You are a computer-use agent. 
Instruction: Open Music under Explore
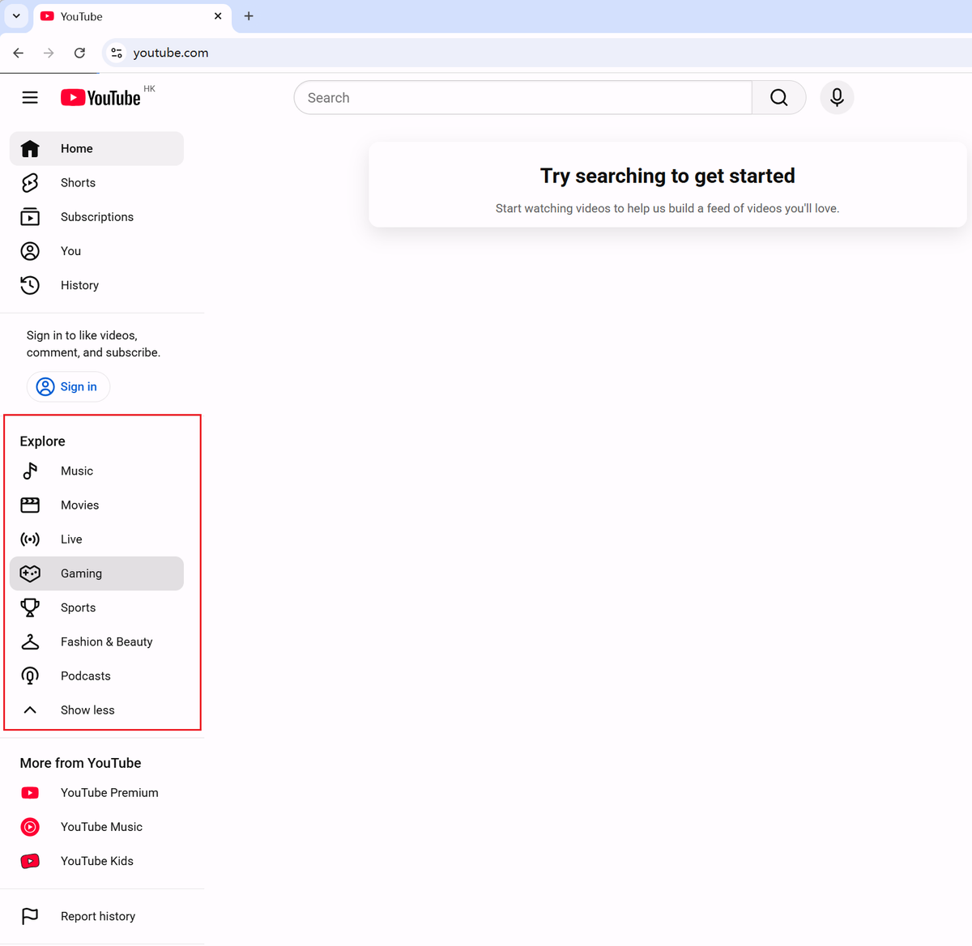click(x=96, y=471)
